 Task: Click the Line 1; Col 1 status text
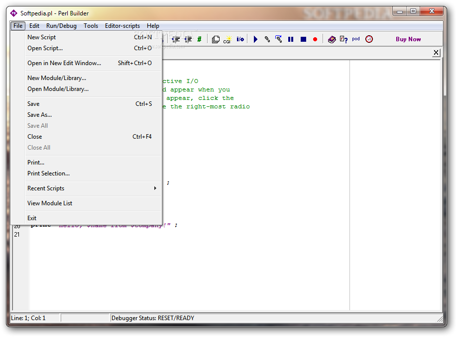(x=28, y=318)
